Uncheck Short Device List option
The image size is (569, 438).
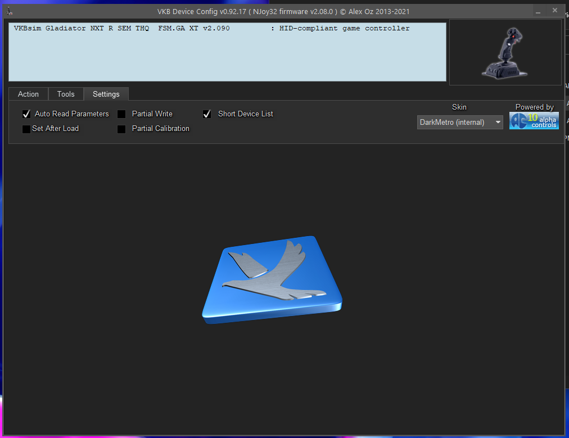(x=207, y=114)
